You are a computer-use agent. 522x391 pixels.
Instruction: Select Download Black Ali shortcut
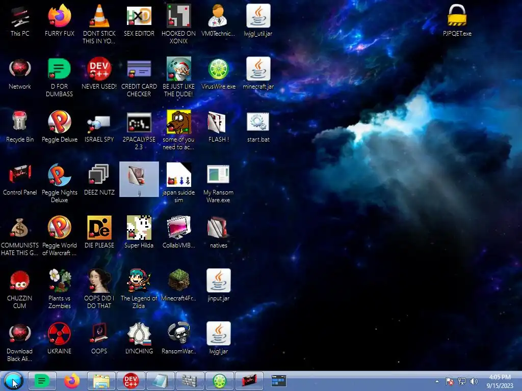pyautogui.click(x=20, y=342)
